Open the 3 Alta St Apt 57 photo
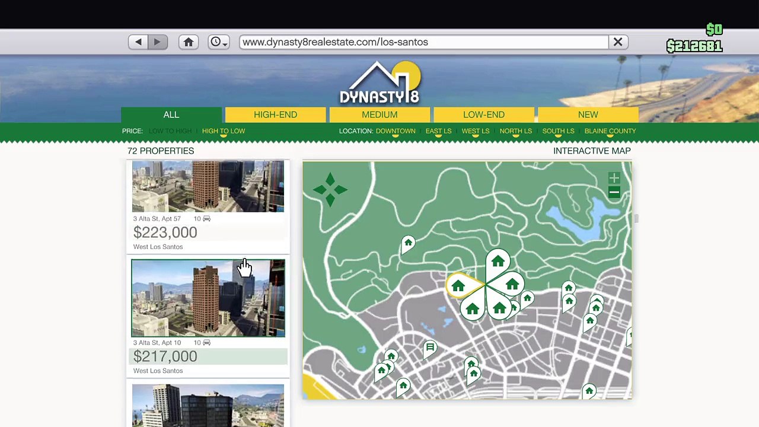Viewport: 759px width, 427px height. click(x=208, y=186)
